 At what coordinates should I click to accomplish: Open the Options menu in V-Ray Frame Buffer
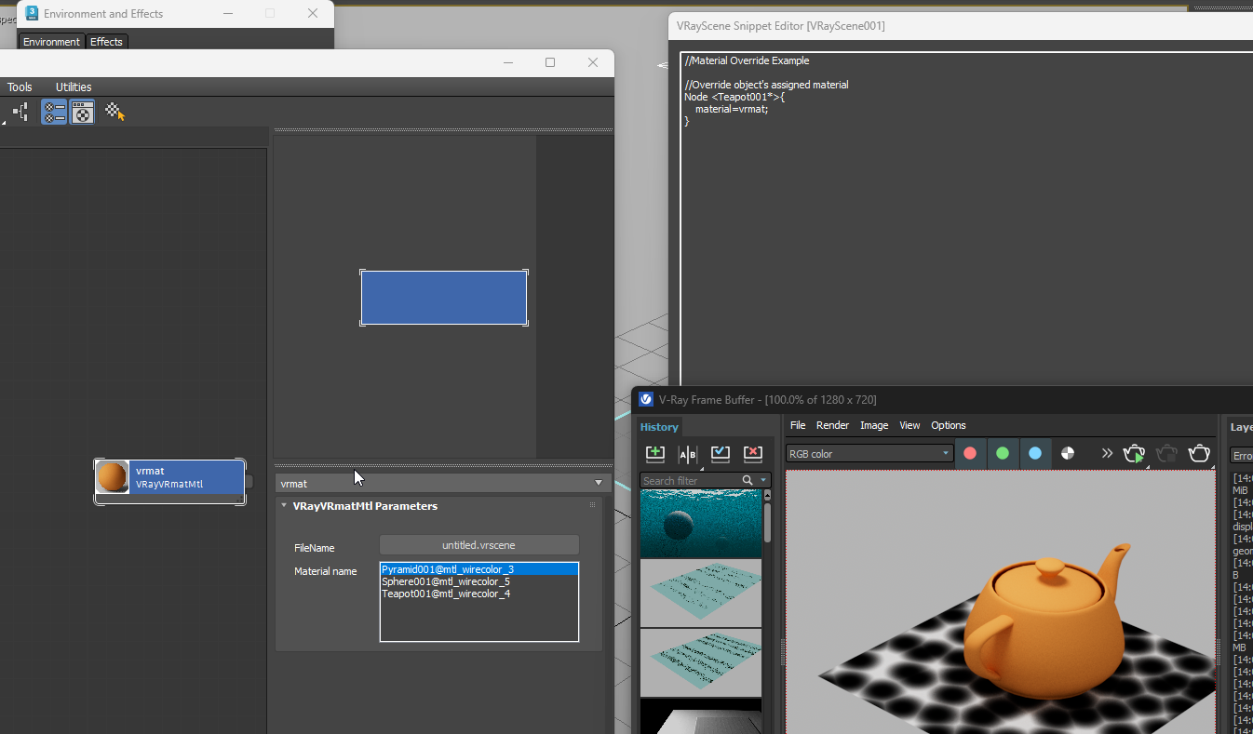pyautogui.click(x=949, y=425)
